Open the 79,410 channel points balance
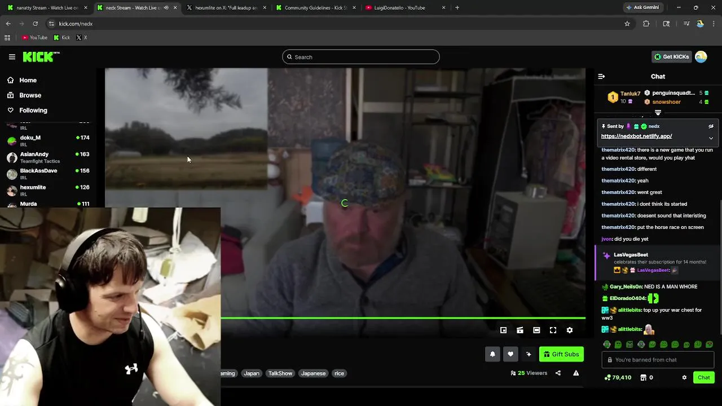This screenshot has width=722, height=406. click(x=618, y=378)
